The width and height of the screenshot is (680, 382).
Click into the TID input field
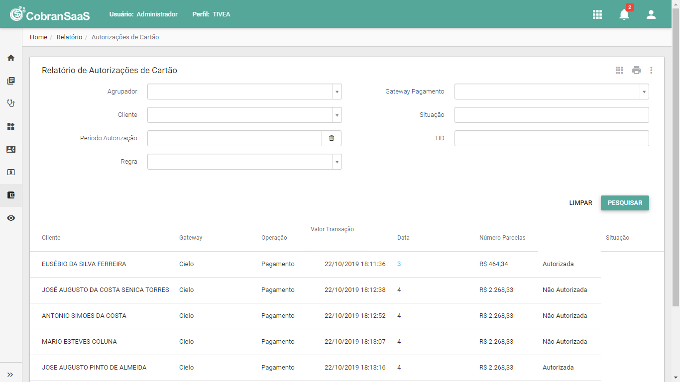pyautogui.click(x=552, y=138)
